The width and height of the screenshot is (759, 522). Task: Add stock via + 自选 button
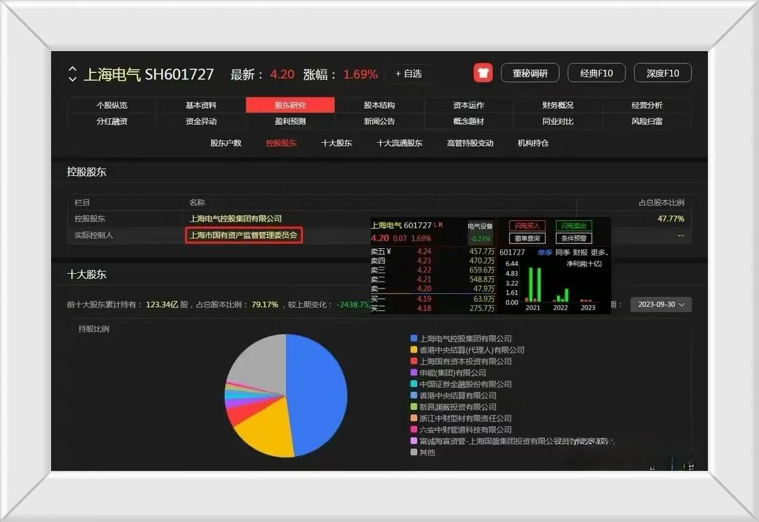pos(409,74)
